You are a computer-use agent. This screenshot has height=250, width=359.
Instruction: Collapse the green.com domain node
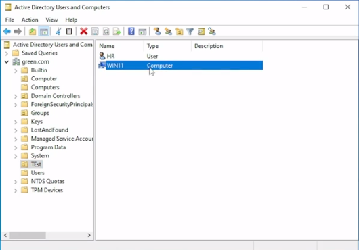[x=7, y=62]
